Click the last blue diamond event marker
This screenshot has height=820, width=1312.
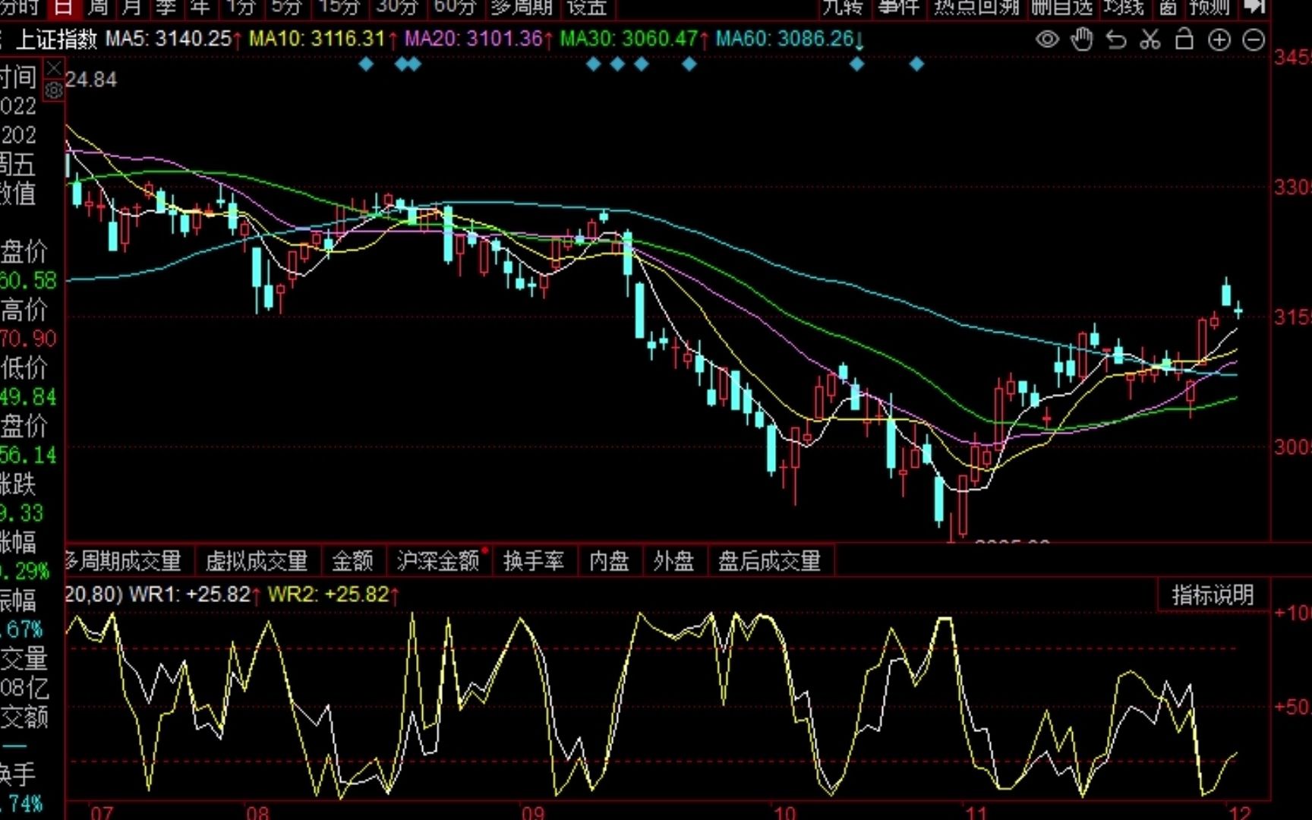point(916,65)
